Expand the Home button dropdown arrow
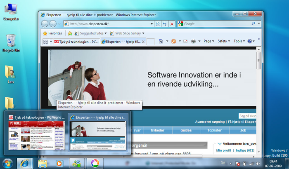Viewport: 289px width, 169px height. point(167,41)
